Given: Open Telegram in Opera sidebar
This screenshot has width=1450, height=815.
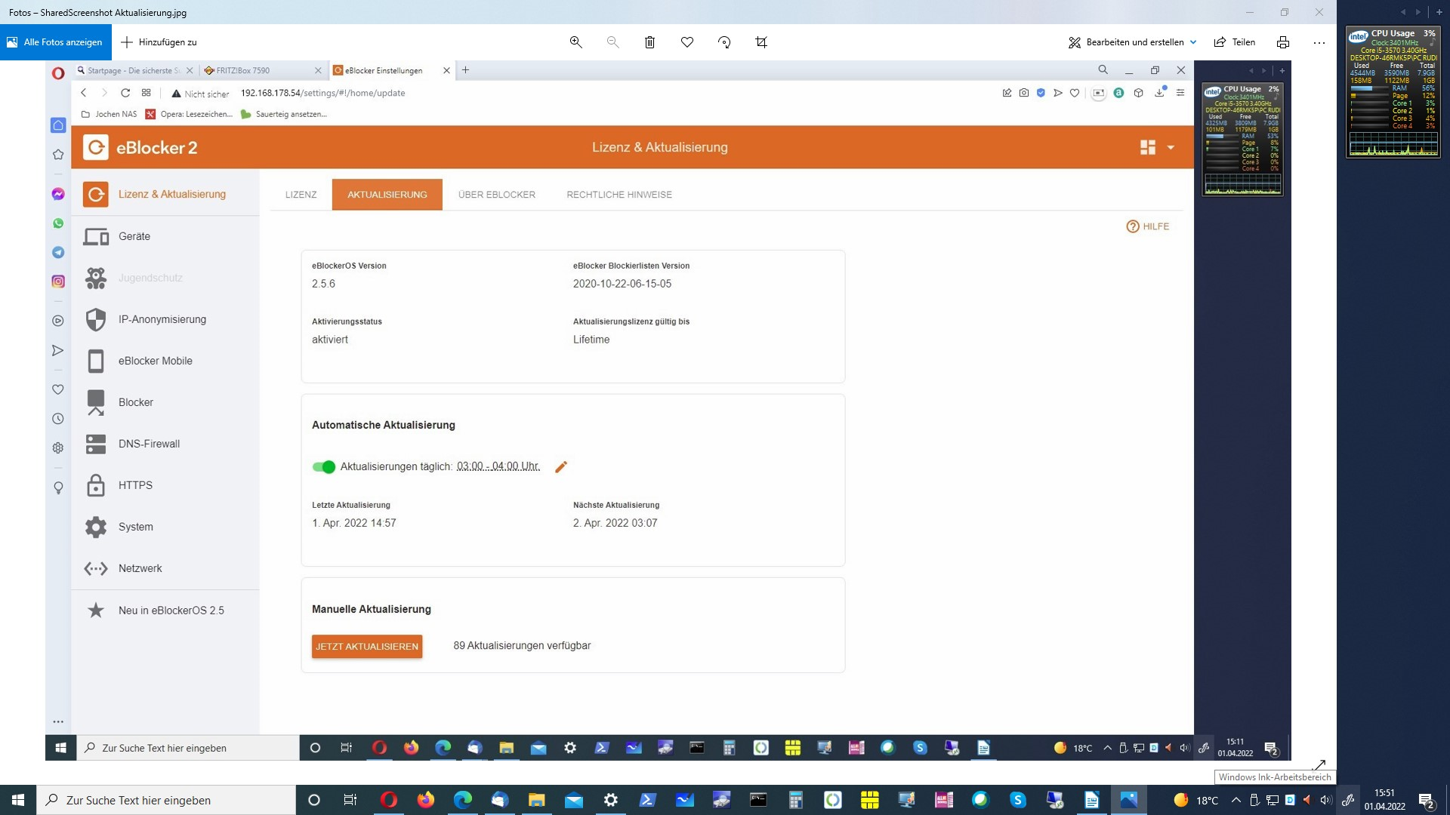Looking at the screenshot, I should [58, 252].
